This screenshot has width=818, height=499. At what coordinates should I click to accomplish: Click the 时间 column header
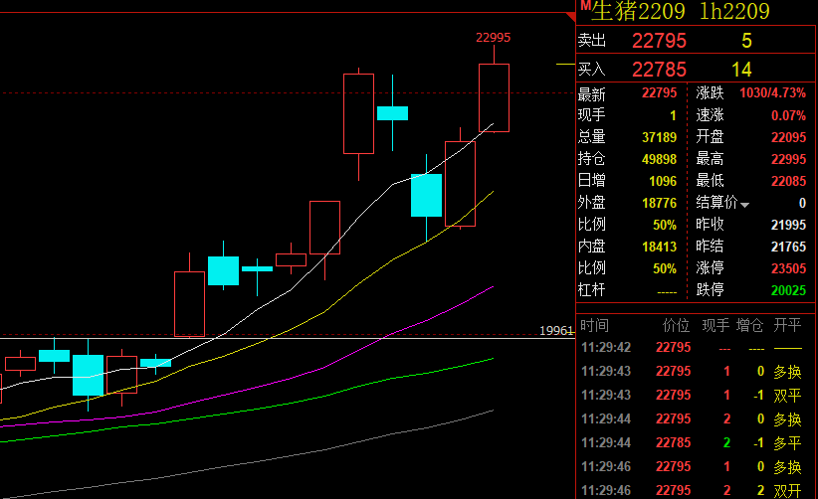coord(594,326)
